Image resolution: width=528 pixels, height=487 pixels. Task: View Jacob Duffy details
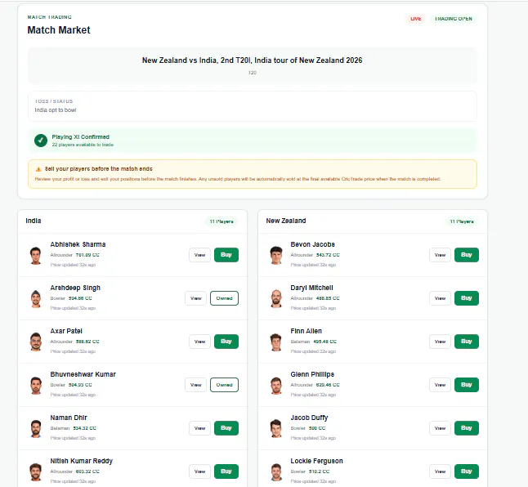(x=440, y=428)
